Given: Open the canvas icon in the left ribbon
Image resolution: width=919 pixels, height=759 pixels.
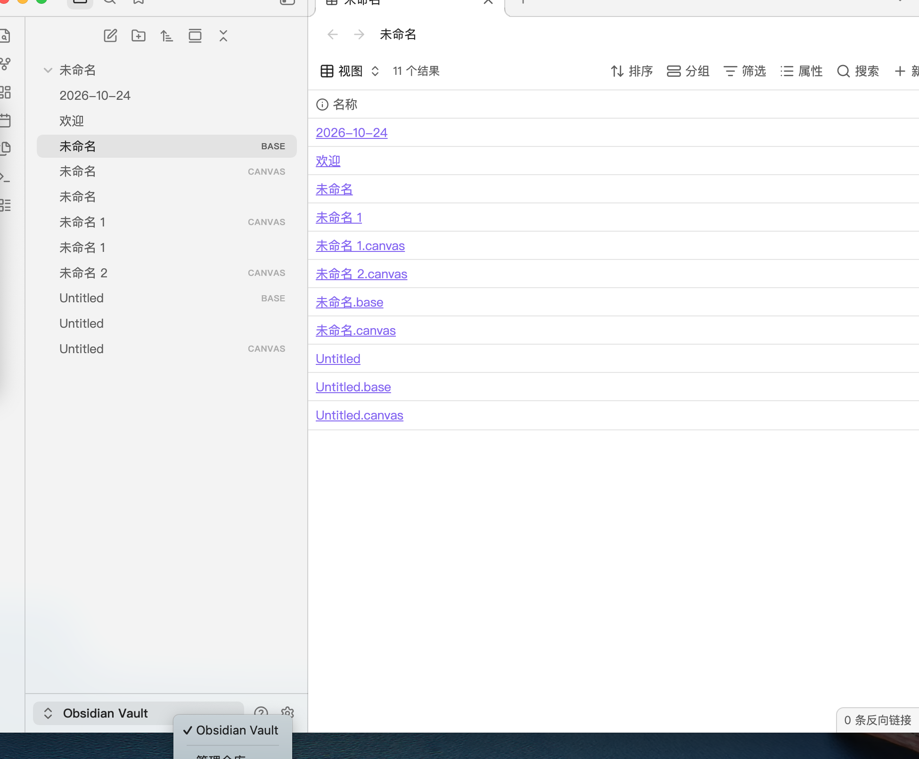Looking at the screenshot, I should 5,92.
